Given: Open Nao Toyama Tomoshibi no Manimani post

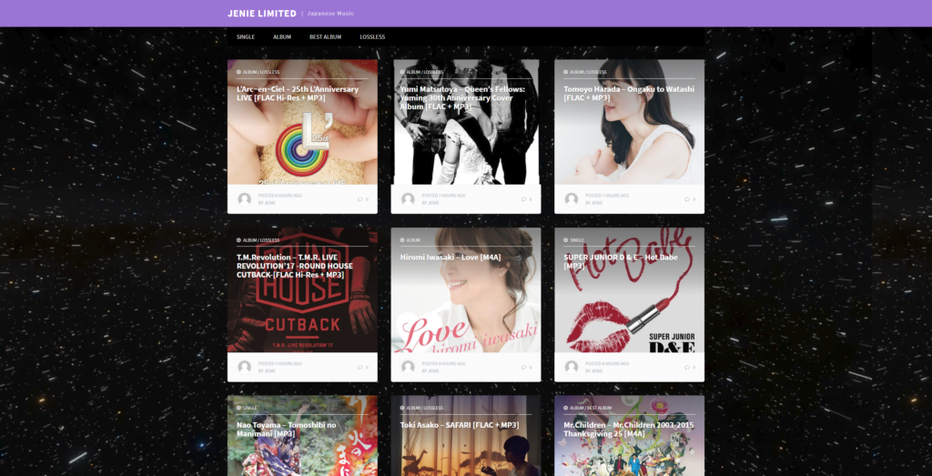Looking at the screenshot, I should coord(287,429).
